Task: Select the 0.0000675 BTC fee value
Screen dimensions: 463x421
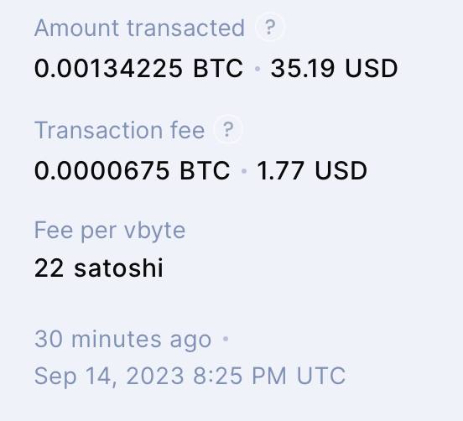Action: (132, 170)
